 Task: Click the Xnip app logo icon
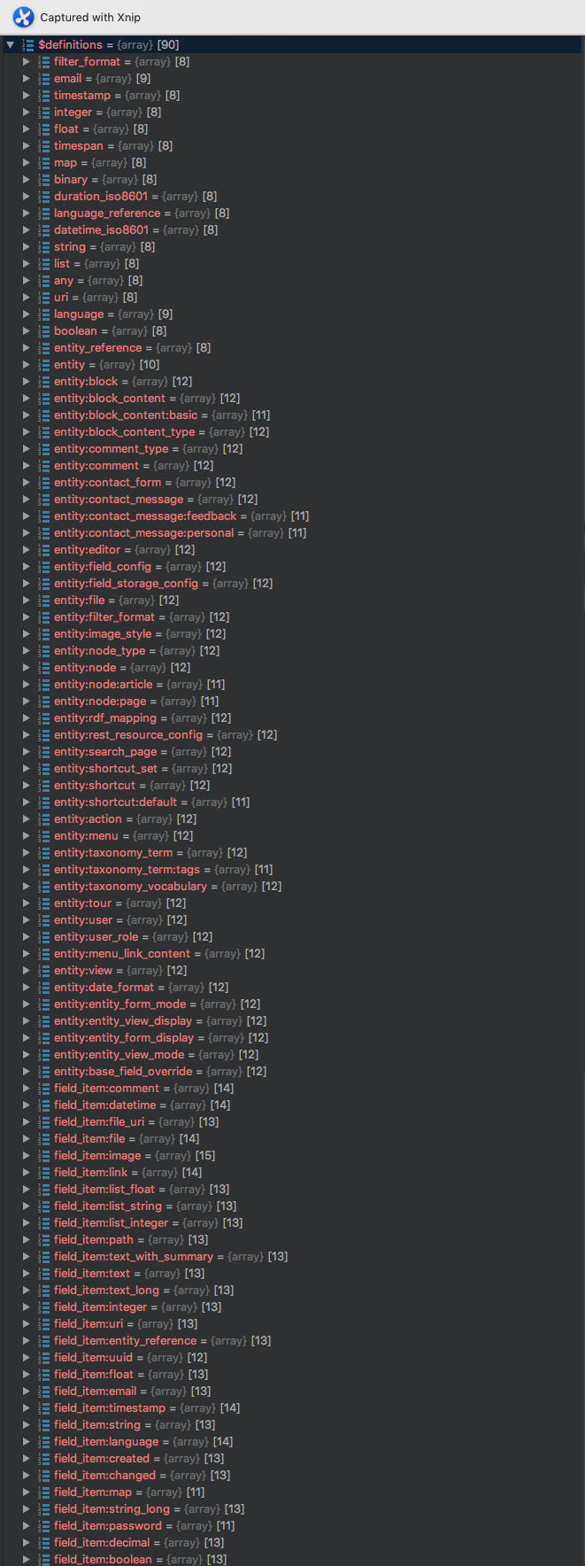[23, 17]
